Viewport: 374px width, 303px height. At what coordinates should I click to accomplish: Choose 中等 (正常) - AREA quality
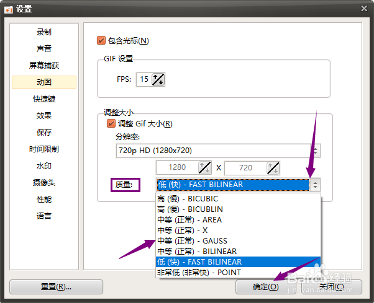pos(238,220)
